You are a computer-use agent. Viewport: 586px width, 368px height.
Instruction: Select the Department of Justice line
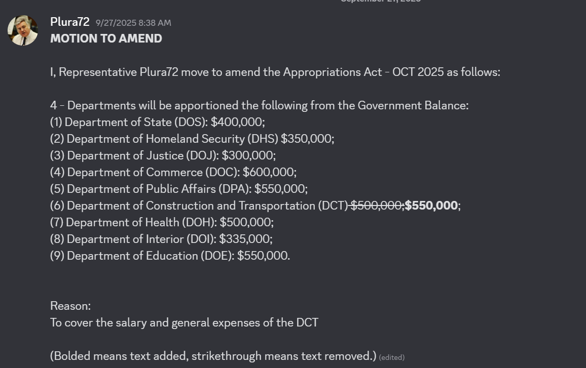pos(163,155)
